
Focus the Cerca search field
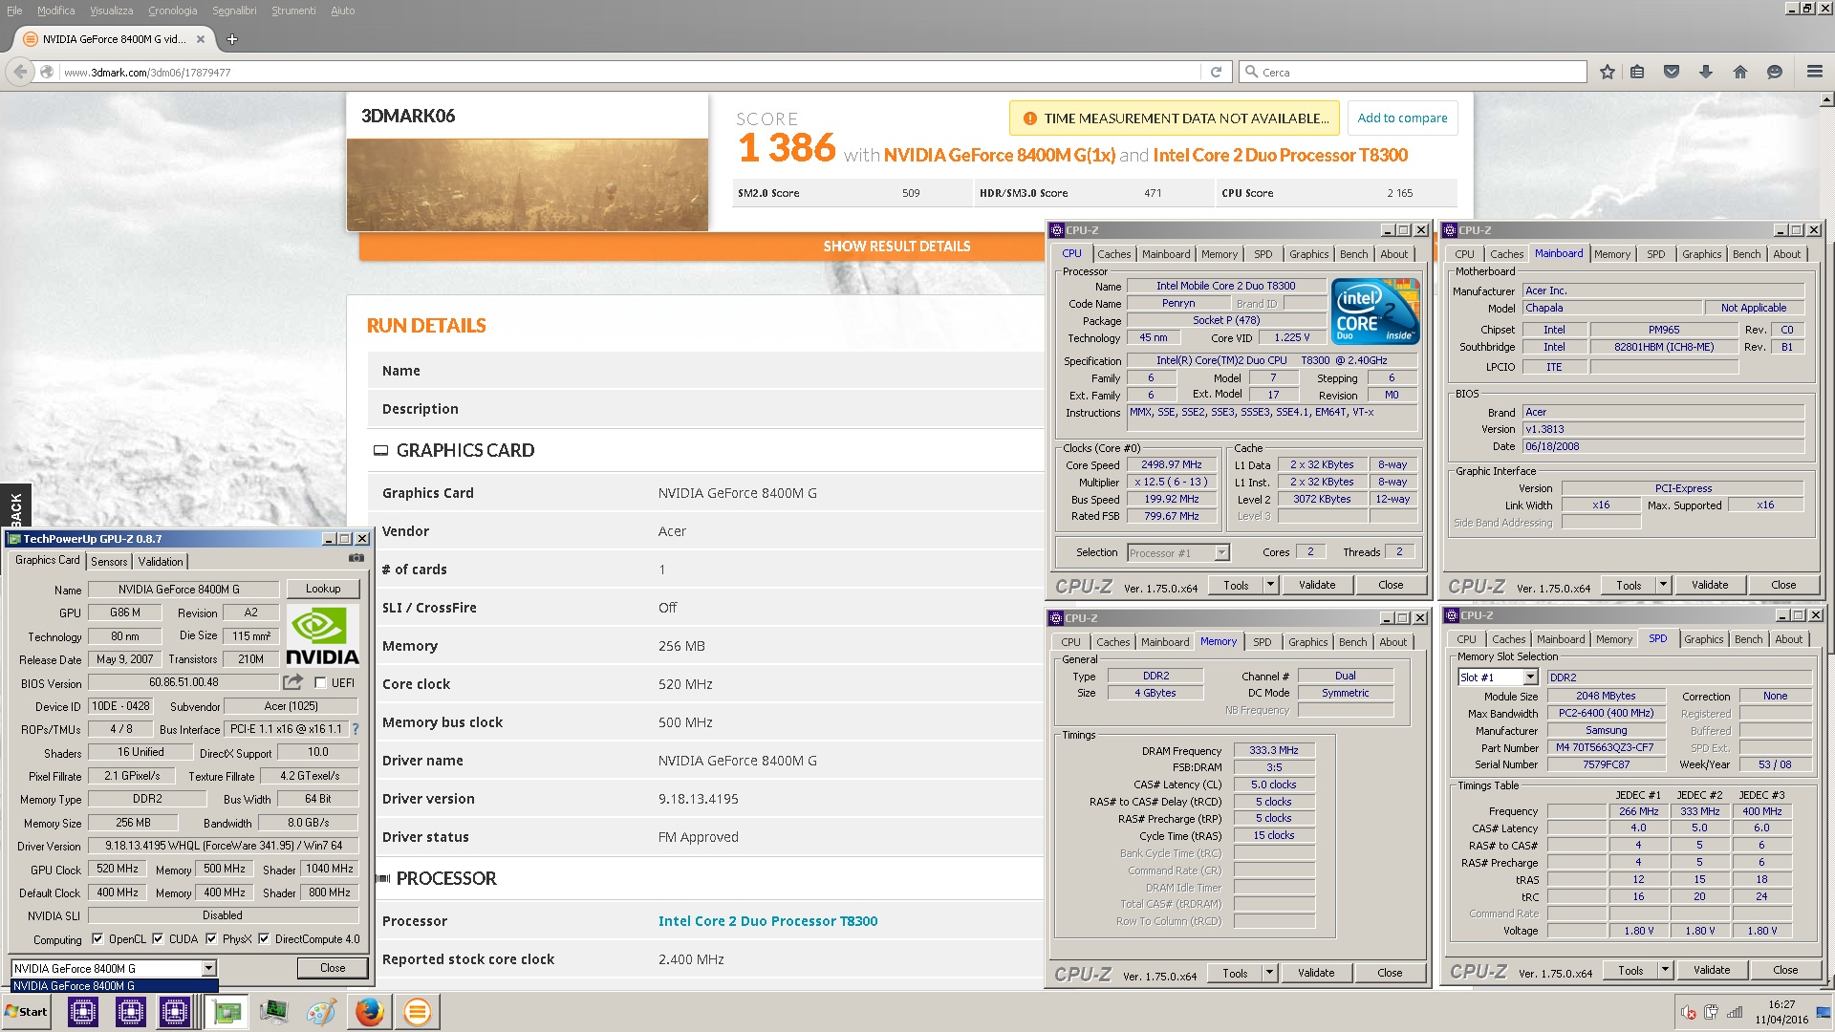1414,72
